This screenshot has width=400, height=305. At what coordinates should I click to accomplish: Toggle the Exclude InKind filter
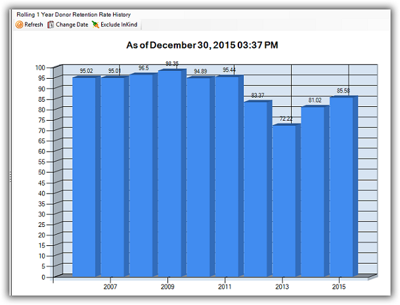(119, 25)
